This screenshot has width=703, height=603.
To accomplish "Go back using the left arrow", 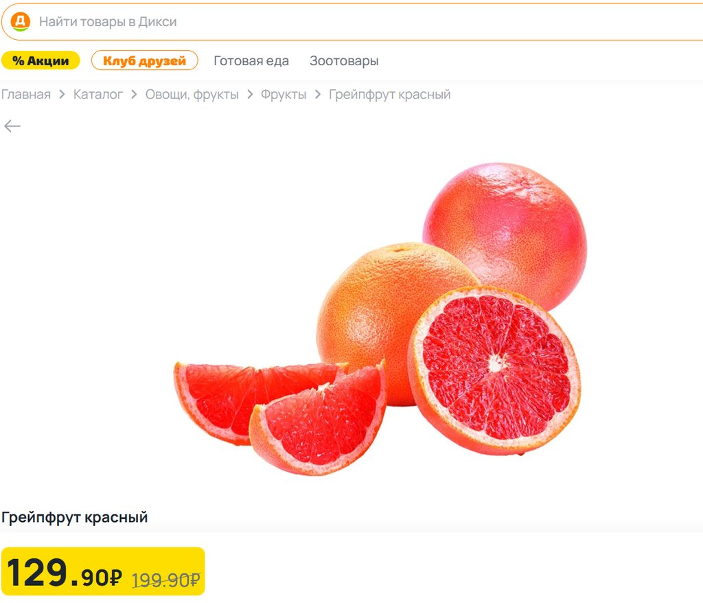I will point(12,126).
